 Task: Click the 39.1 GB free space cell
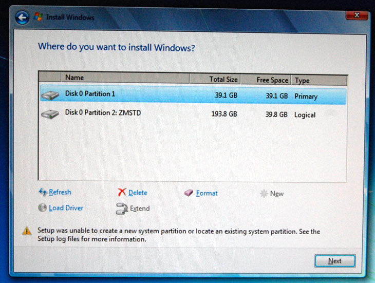277,96
